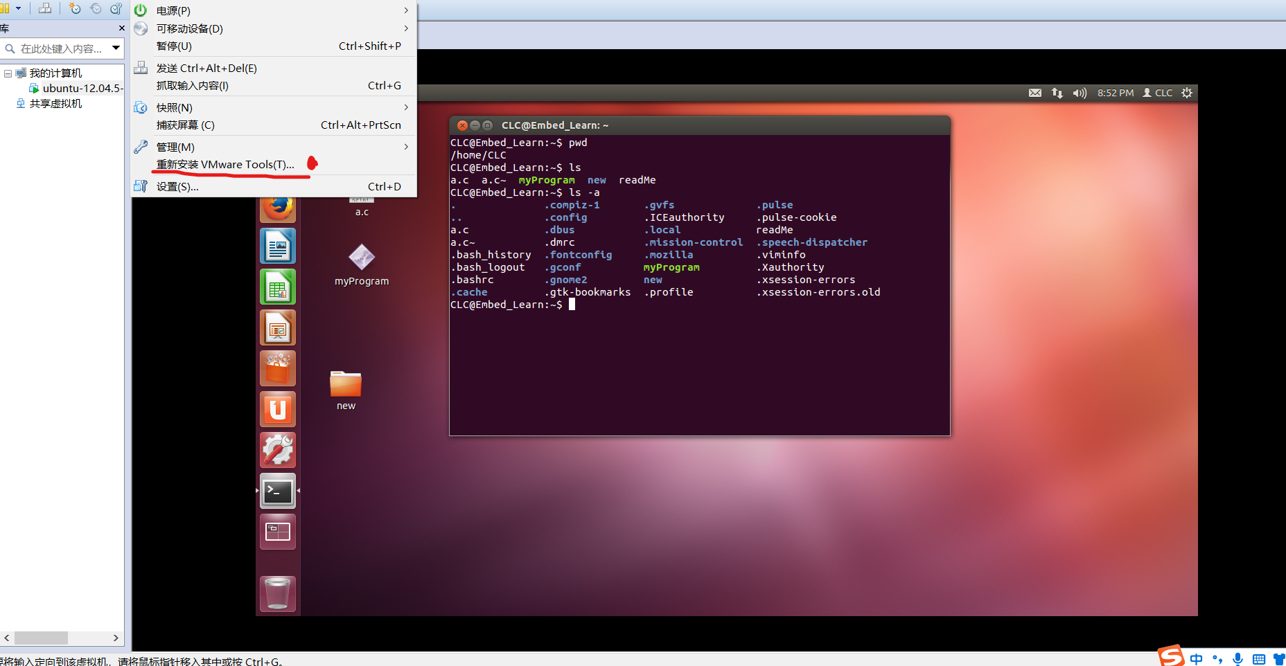The image size is (1286, 666).
Task: Click the CLC session menu in the top panel
Action: (1157, 92)
